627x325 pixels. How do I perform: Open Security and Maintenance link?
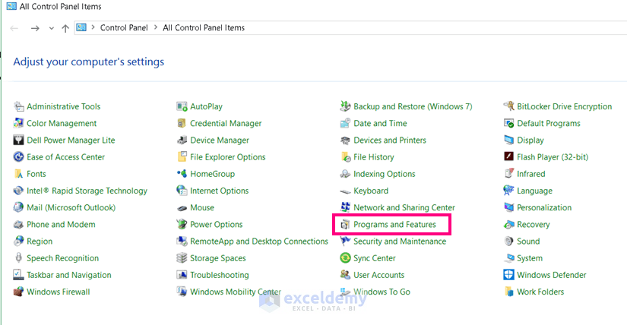[400, 241]
